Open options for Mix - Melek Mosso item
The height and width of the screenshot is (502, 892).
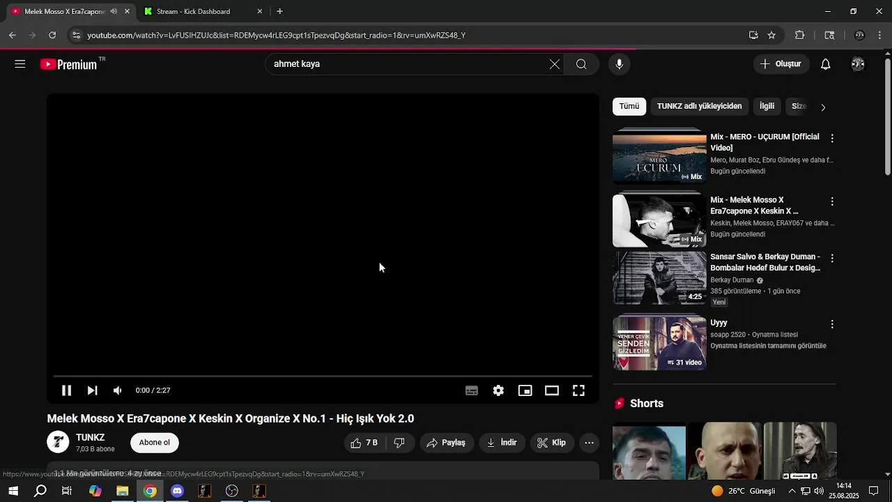[831, 201]
